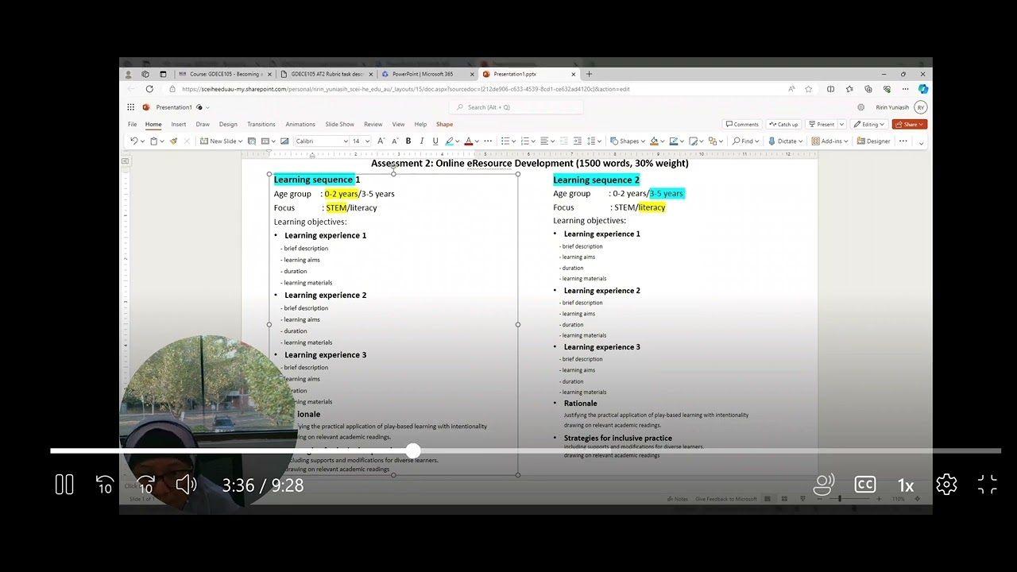
Task: Click the red Share button
Action: tap(910, 125)
